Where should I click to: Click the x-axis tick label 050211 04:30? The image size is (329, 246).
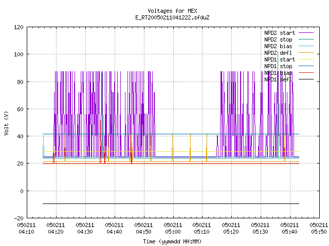tap(85, 229)
